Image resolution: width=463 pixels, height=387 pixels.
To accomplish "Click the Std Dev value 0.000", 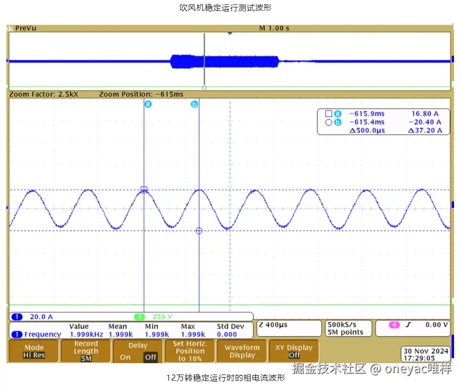I will tap(227, 334).
